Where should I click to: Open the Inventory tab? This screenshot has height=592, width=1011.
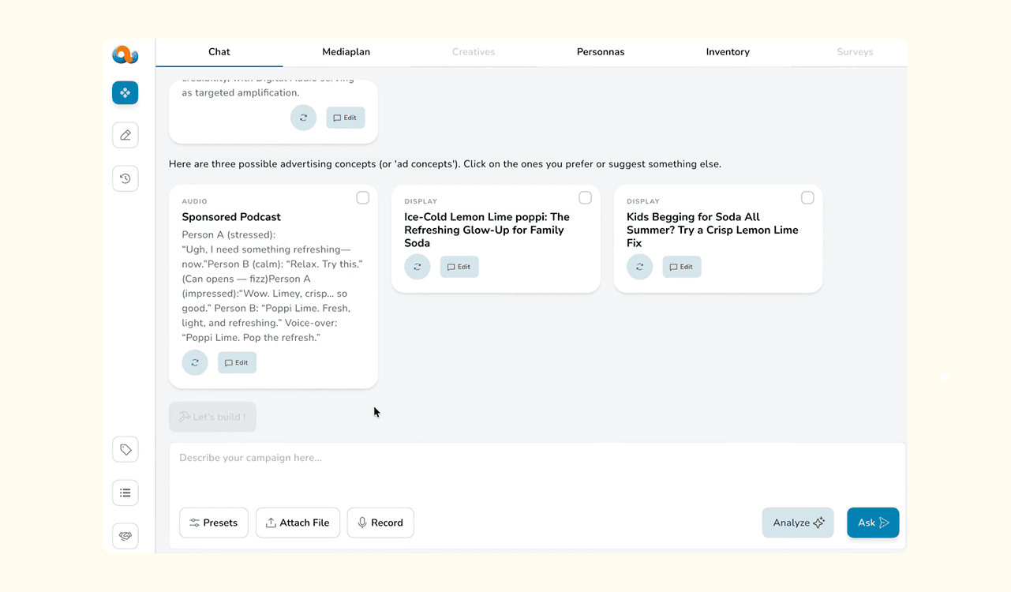728,52
